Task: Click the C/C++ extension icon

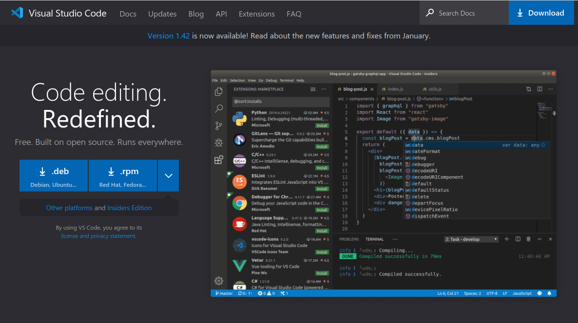Action: (x=240, y=161)
